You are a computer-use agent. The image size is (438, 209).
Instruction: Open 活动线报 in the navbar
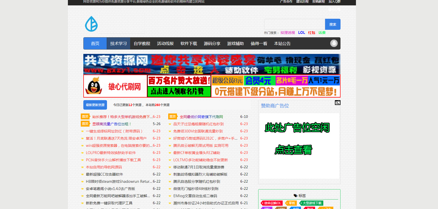(x=165, y=43)
